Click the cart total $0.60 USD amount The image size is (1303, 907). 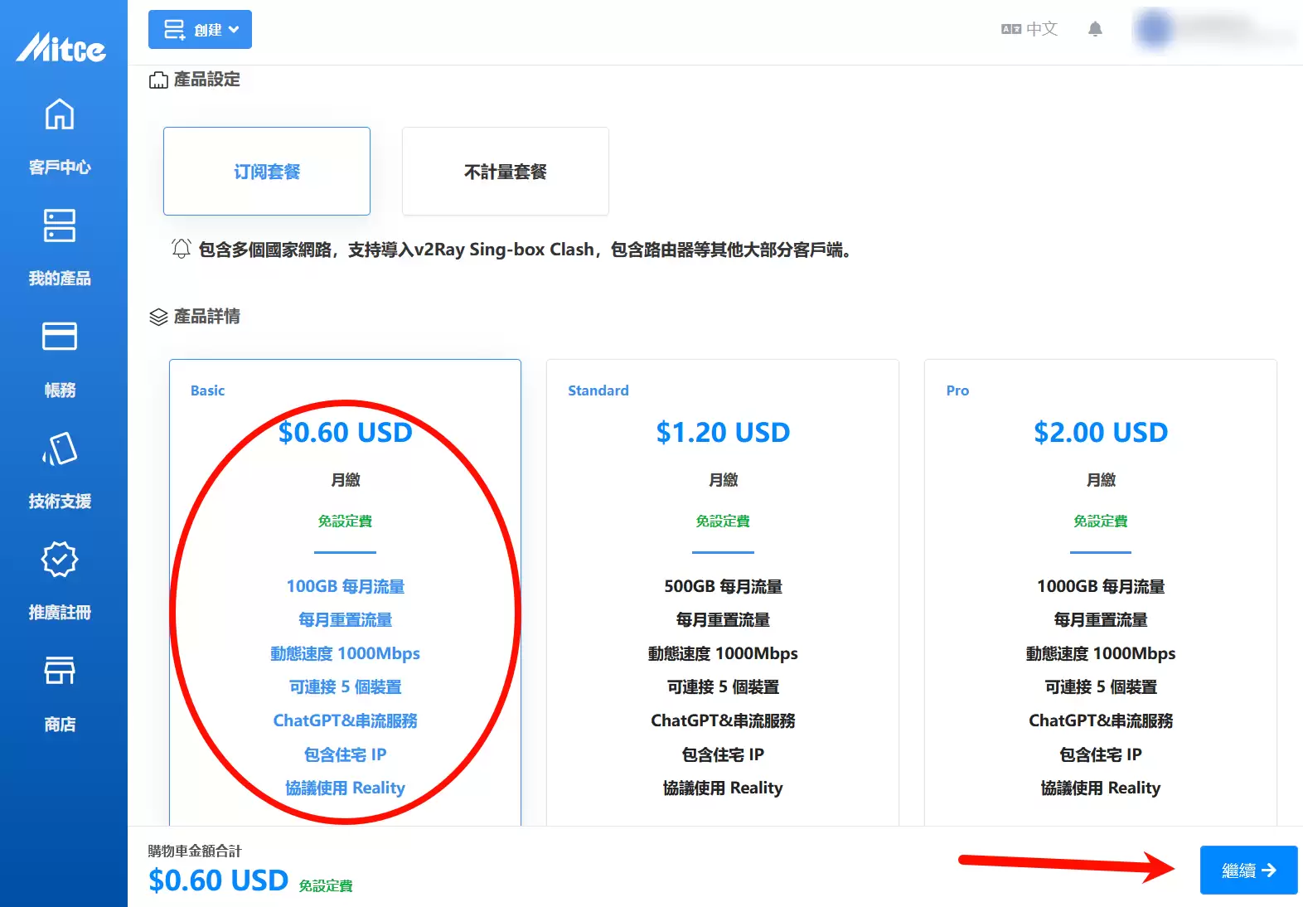(219, 880)
